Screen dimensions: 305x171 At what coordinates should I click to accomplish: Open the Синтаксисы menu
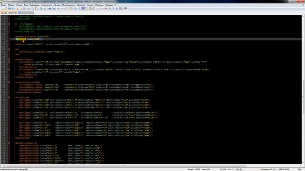[x=47, y=5]
